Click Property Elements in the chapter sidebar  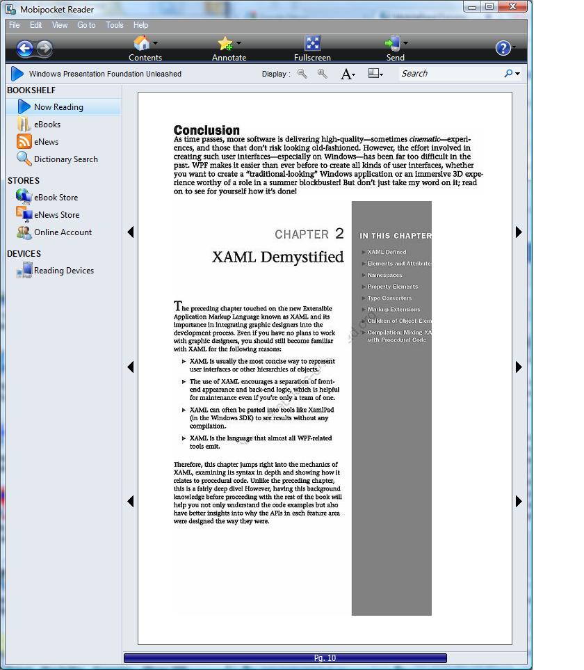coord(393,287)
